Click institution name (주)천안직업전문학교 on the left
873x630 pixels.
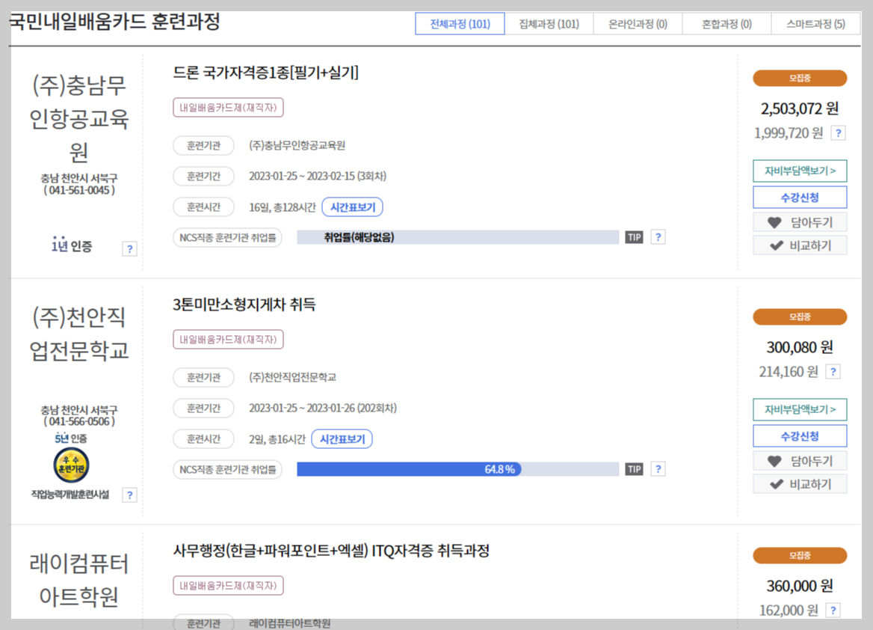pos(79,334)
